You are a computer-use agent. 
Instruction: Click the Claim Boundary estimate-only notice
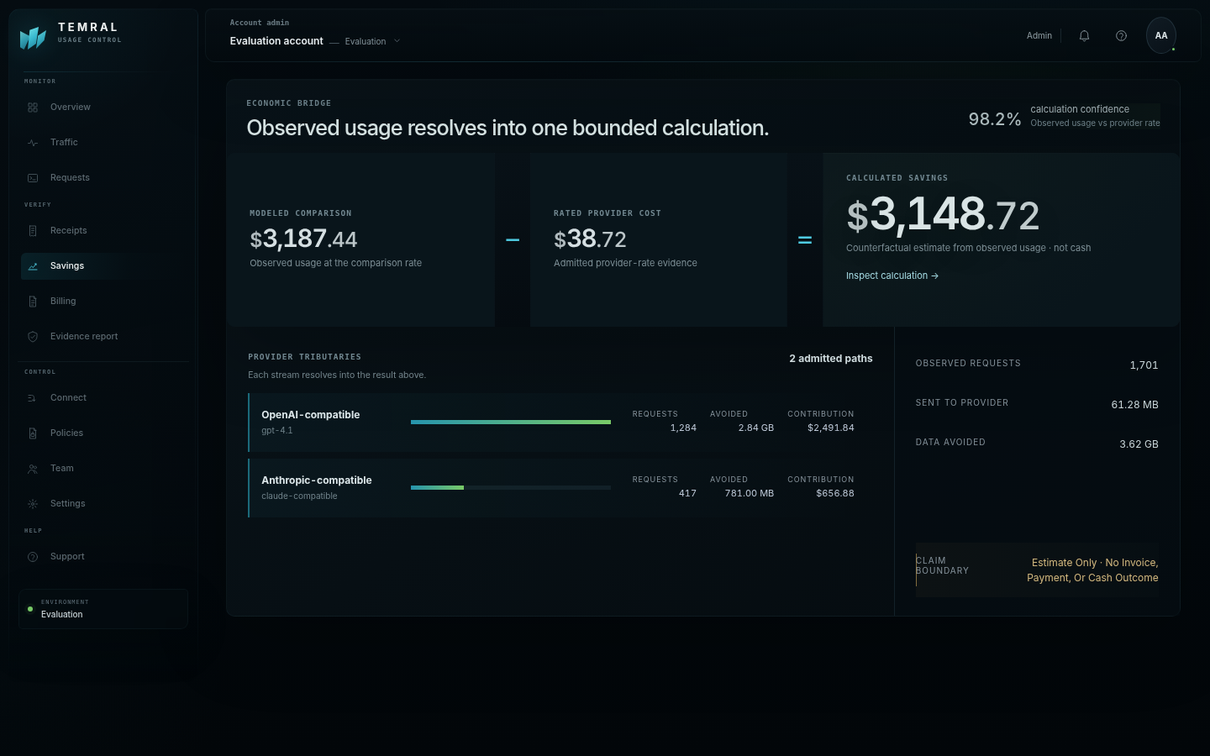[1037, 570]
